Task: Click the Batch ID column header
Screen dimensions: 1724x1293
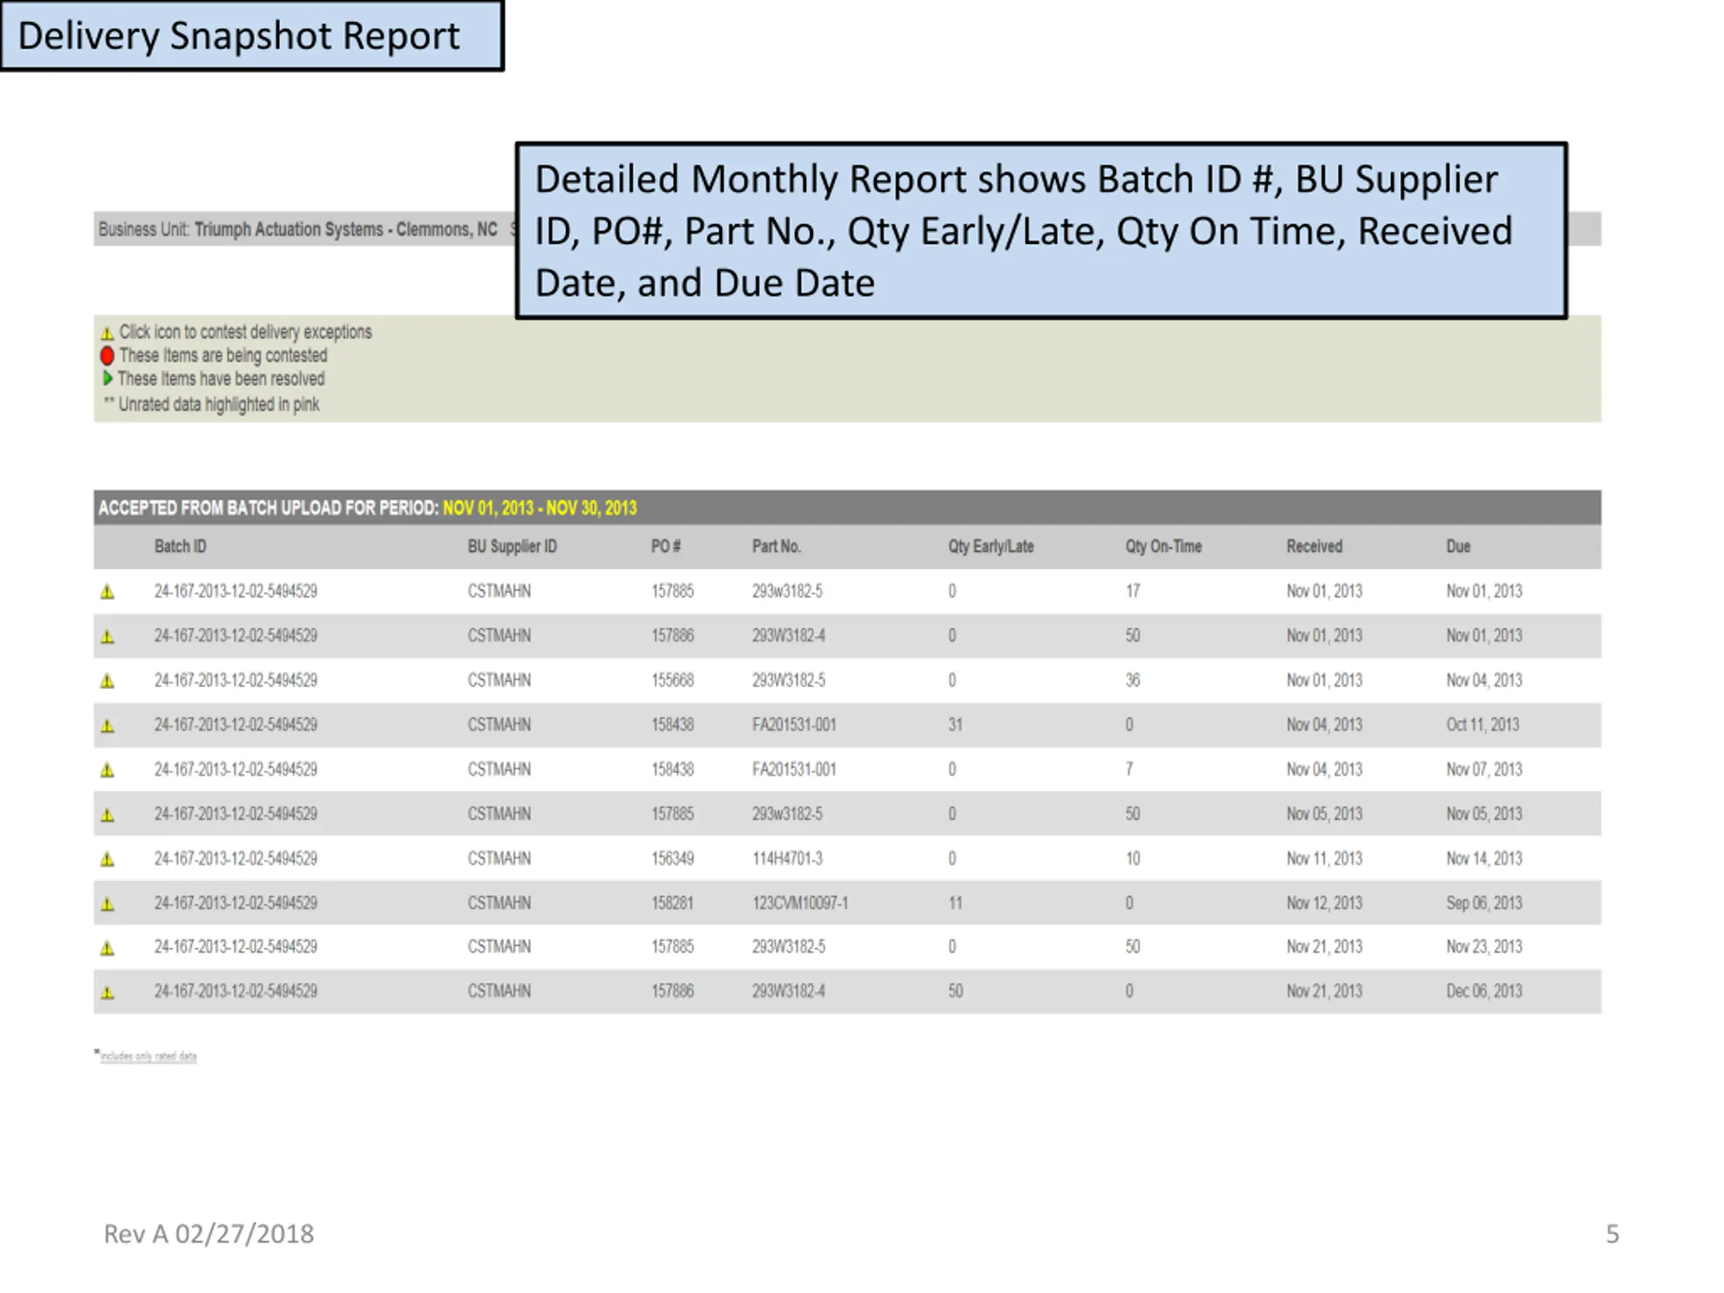Action: pos(180,546)
